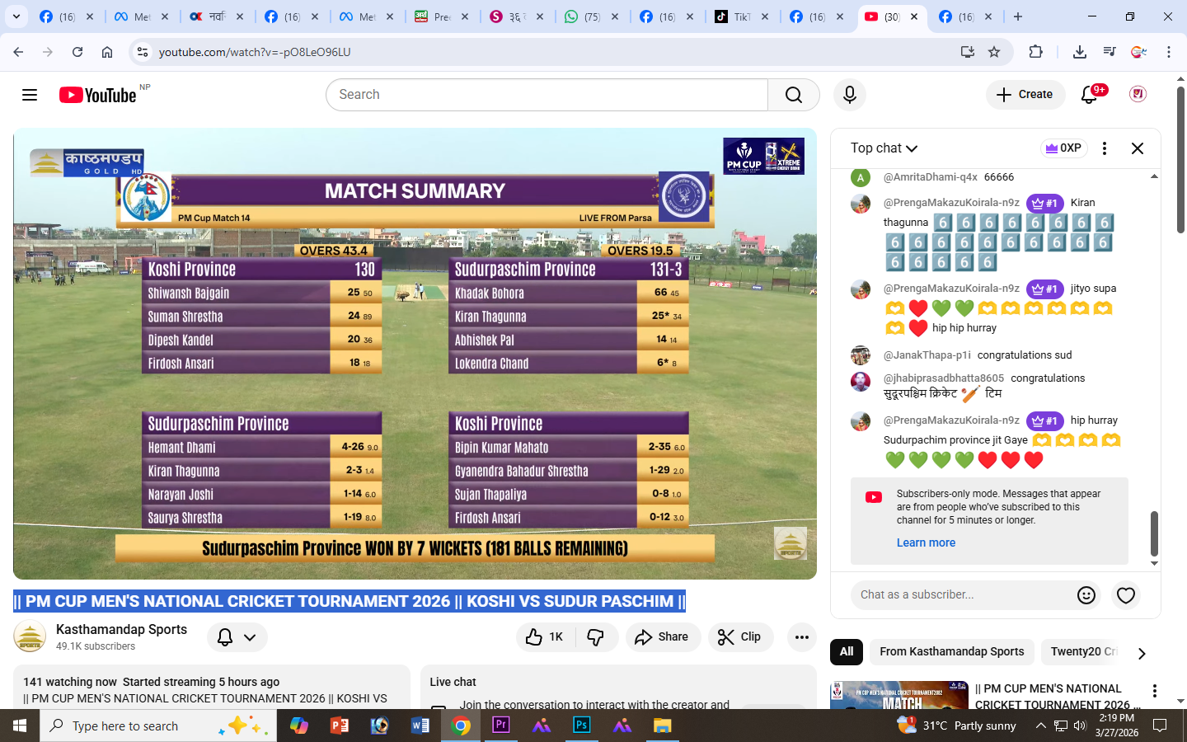Select the 'From Kasthamandap Sports' chip
The height and width of the screenshot is (742, 1187).
(x=951, y=651)
